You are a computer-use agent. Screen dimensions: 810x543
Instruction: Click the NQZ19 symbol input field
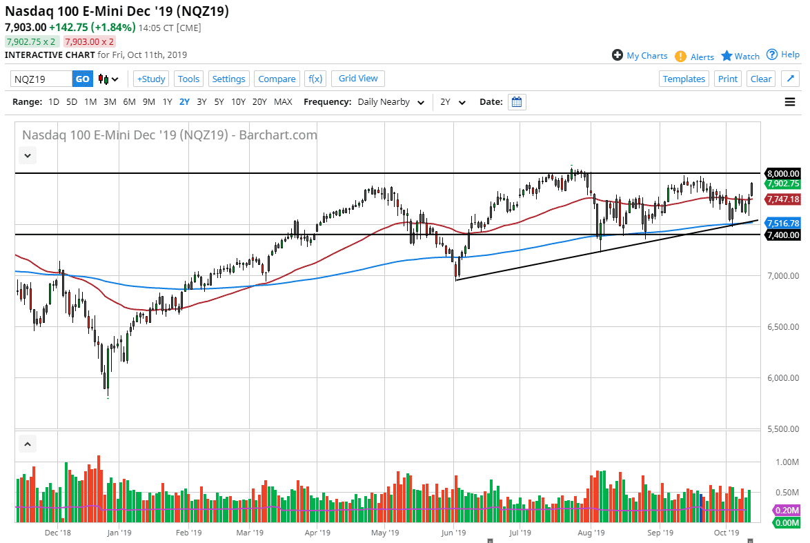tap(41, 79)
